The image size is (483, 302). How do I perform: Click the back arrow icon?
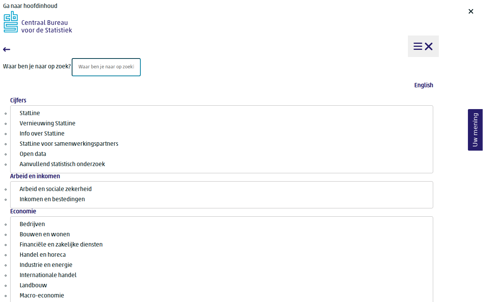6,49
